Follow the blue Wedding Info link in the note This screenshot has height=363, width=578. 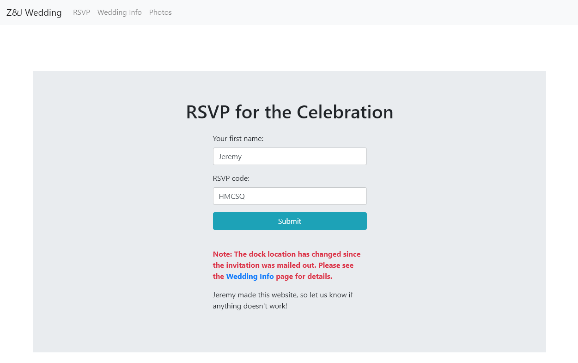249,277
